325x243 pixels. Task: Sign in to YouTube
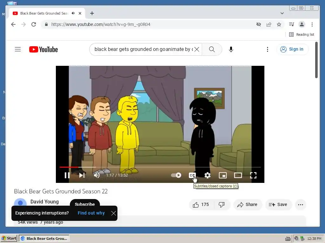click(292, 49)
